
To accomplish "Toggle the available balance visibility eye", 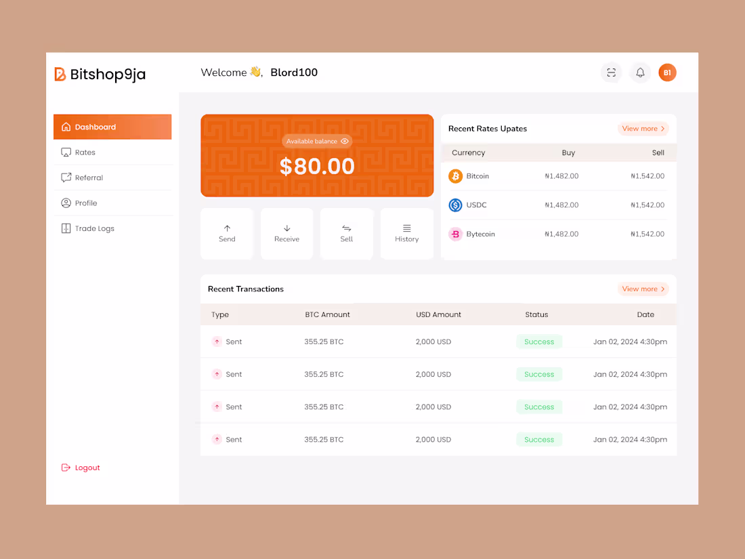I will tap(345, 141).
